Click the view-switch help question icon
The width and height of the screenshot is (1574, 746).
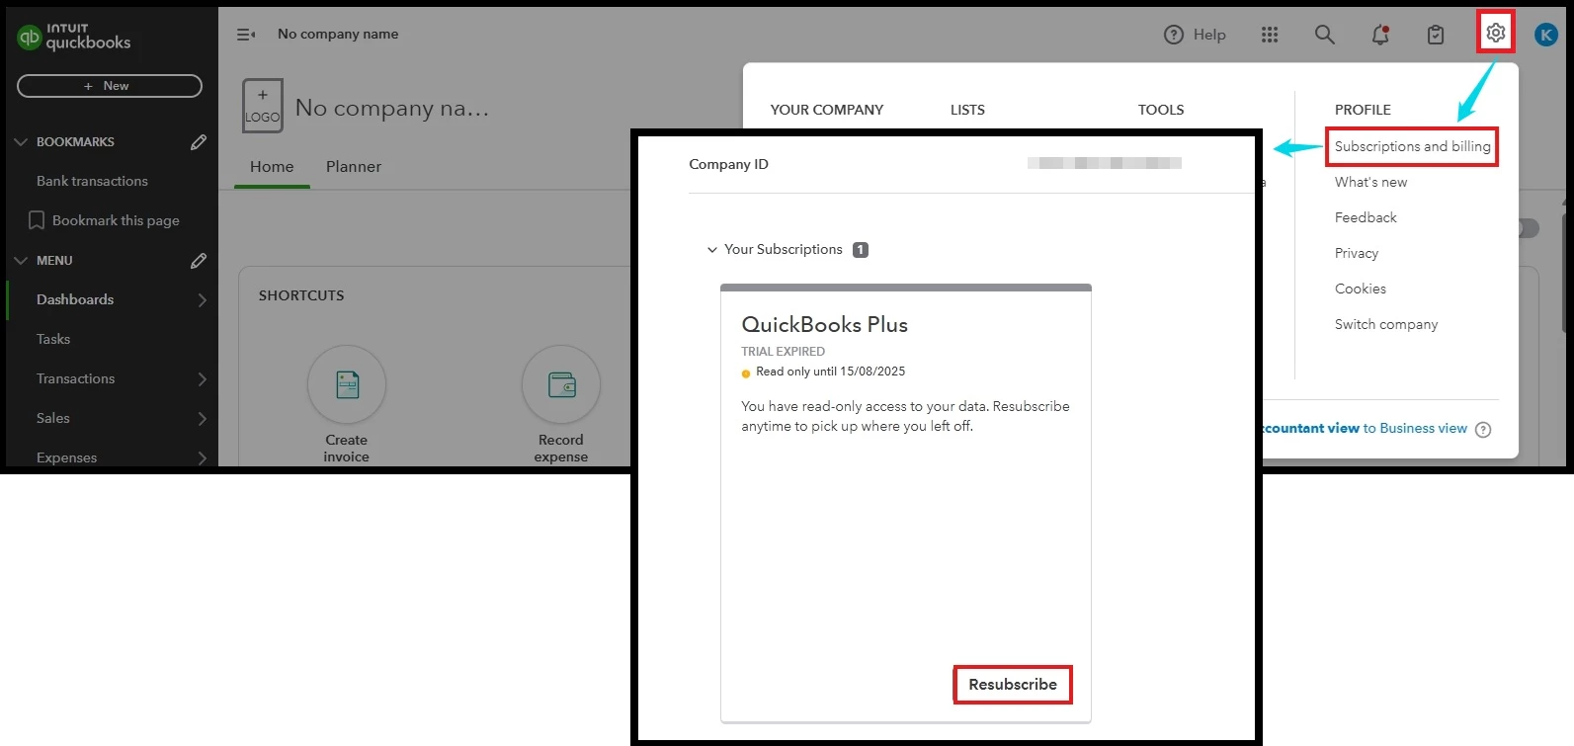[x=1483, y=430]
